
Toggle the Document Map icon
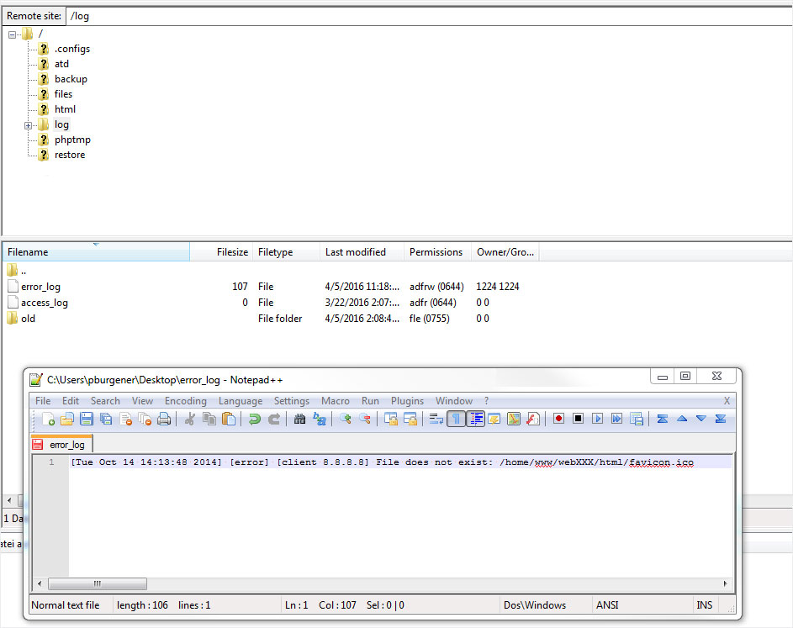[513, 419]
